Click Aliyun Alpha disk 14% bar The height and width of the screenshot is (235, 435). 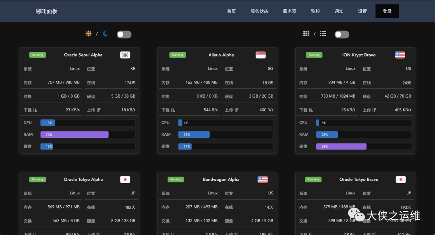click(226, 147)
